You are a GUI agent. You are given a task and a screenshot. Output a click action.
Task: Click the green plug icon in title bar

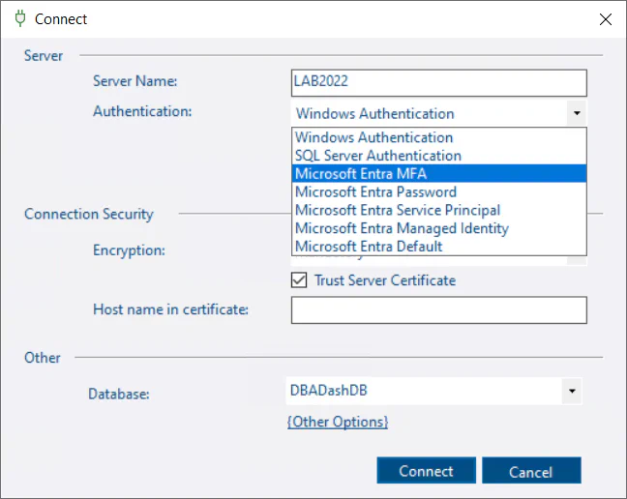19,18
